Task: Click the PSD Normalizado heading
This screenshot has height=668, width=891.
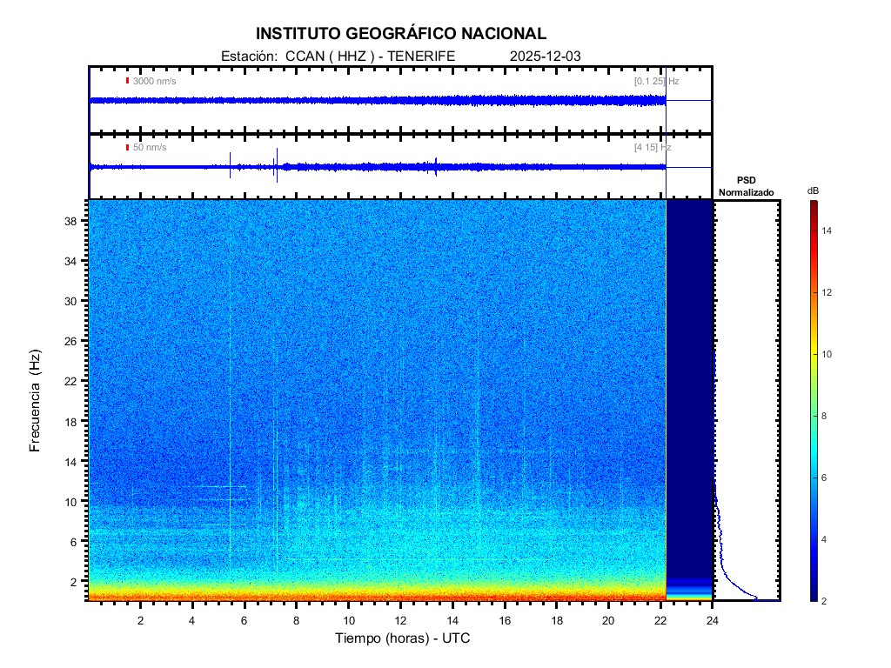Action: click(x=746, y=186)
